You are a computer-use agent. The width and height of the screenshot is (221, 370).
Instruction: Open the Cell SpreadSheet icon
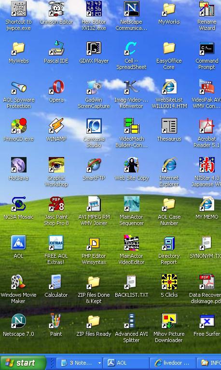coord(131,48)
